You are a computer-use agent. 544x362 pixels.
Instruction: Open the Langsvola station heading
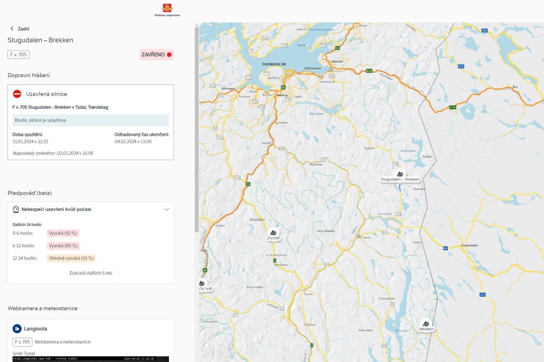point(35,329)
